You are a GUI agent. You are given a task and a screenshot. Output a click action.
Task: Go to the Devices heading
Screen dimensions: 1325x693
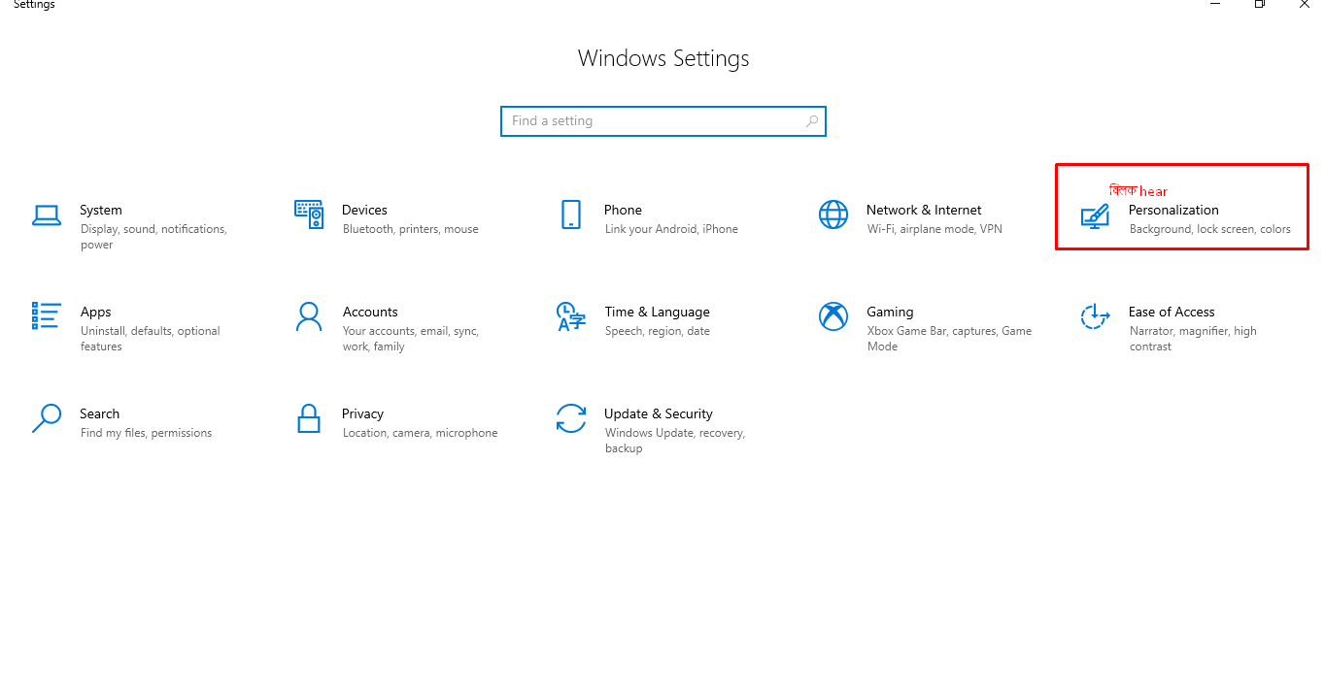click(x=364, y=210)
